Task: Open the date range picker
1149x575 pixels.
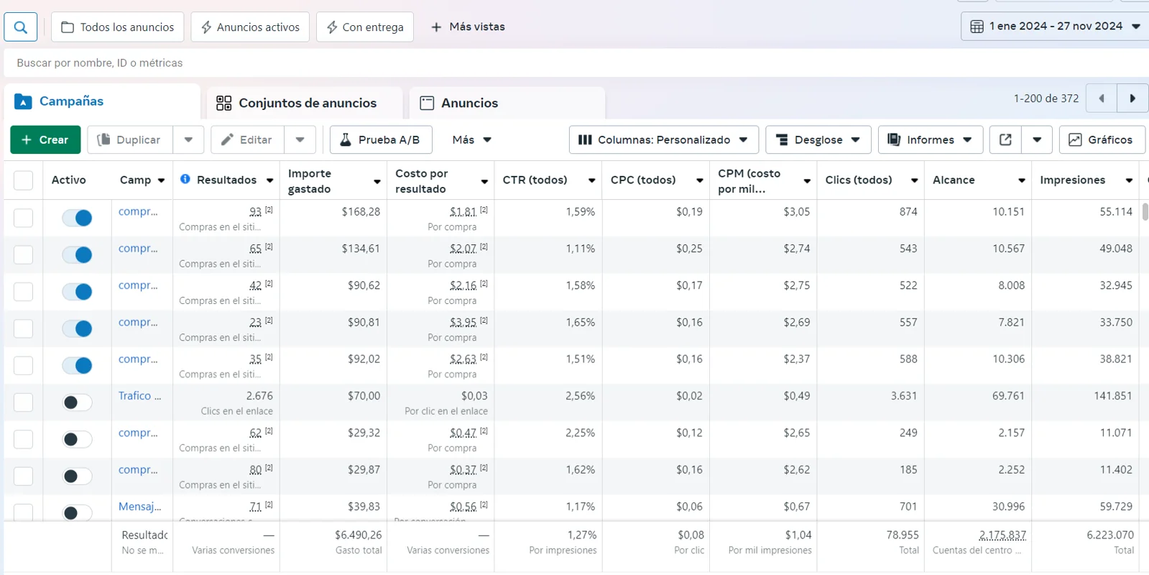Action: click(1053, 27)
